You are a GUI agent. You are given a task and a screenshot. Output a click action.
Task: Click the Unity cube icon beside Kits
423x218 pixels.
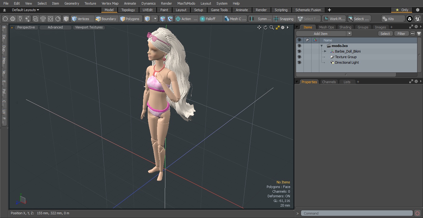click(x=409, y=19)
